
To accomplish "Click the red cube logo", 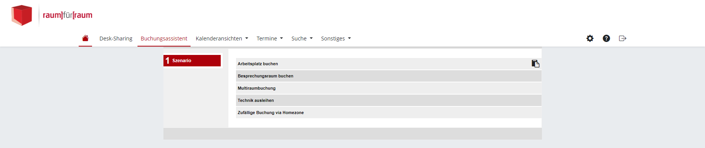I will tap(22, 15).
